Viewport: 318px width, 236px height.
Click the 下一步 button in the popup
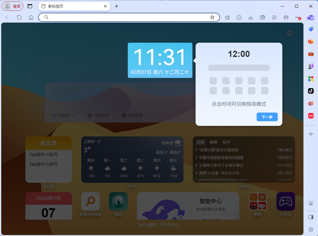click(267, 117)
